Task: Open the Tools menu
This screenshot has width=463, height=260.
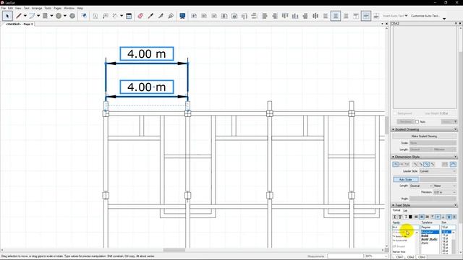Action: click(x=48, y=8)
